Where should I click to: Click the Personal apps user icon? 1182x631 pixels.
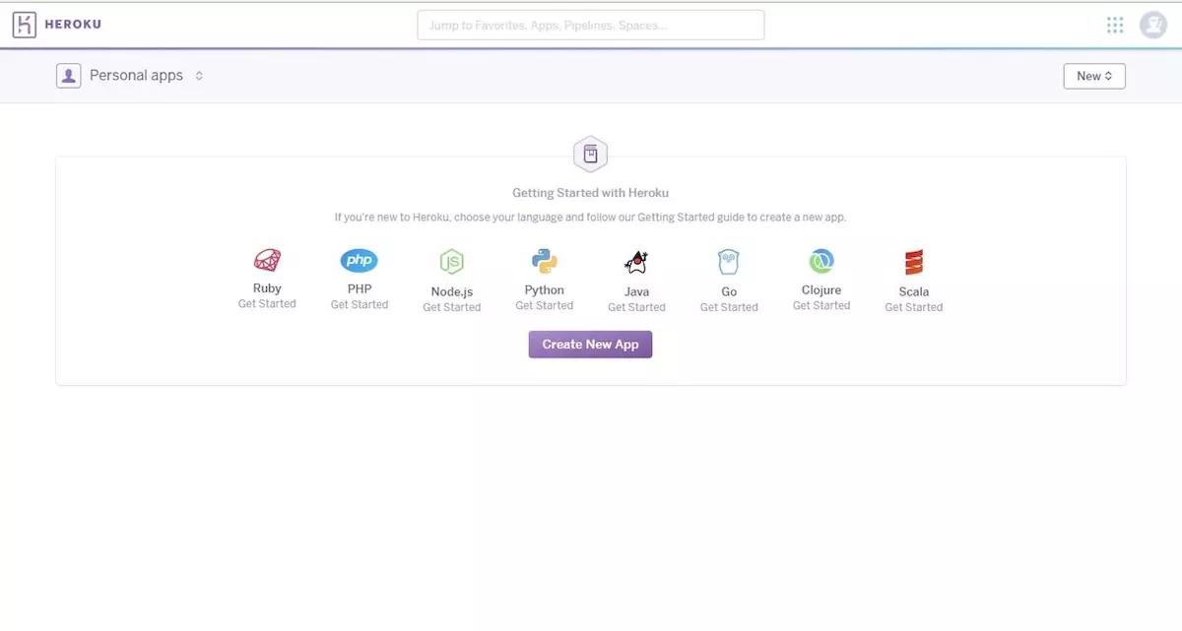click(x=68, y=76)
